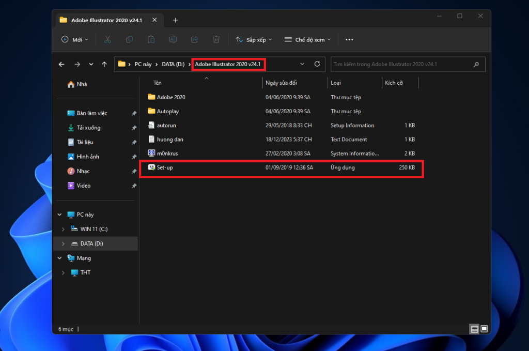Click Adobe Illustrator 2020 v24.1 breadcrumb
This screenshot has height=351, width=529.
[228, 64]
